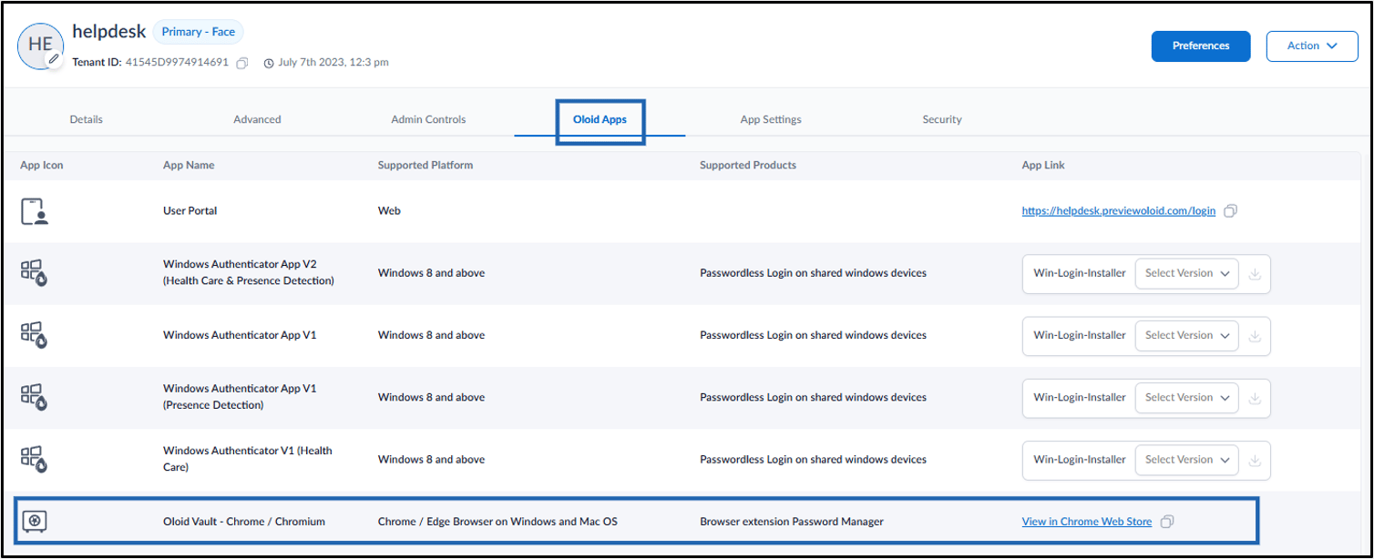1374x559 pixels.
Task: Click the edit pencil icon on helpdesk avatar
Action: click(54, 59)
